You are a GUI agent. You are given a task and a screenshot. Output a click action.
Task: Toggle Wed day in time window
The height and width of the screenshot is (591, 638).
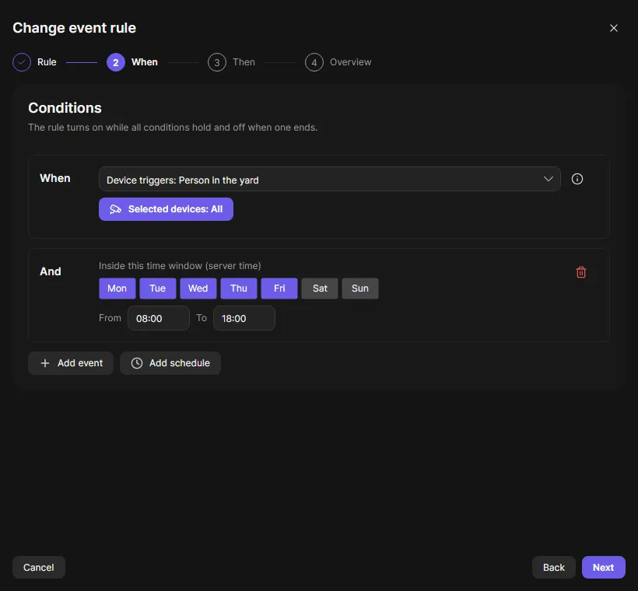(198, 289)
